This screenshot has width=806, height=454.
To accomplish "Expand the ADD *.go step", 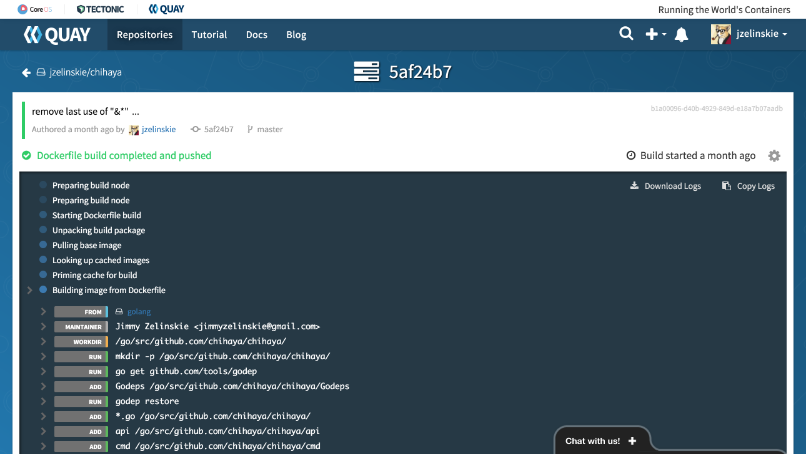I will click(x=43, y=416).
